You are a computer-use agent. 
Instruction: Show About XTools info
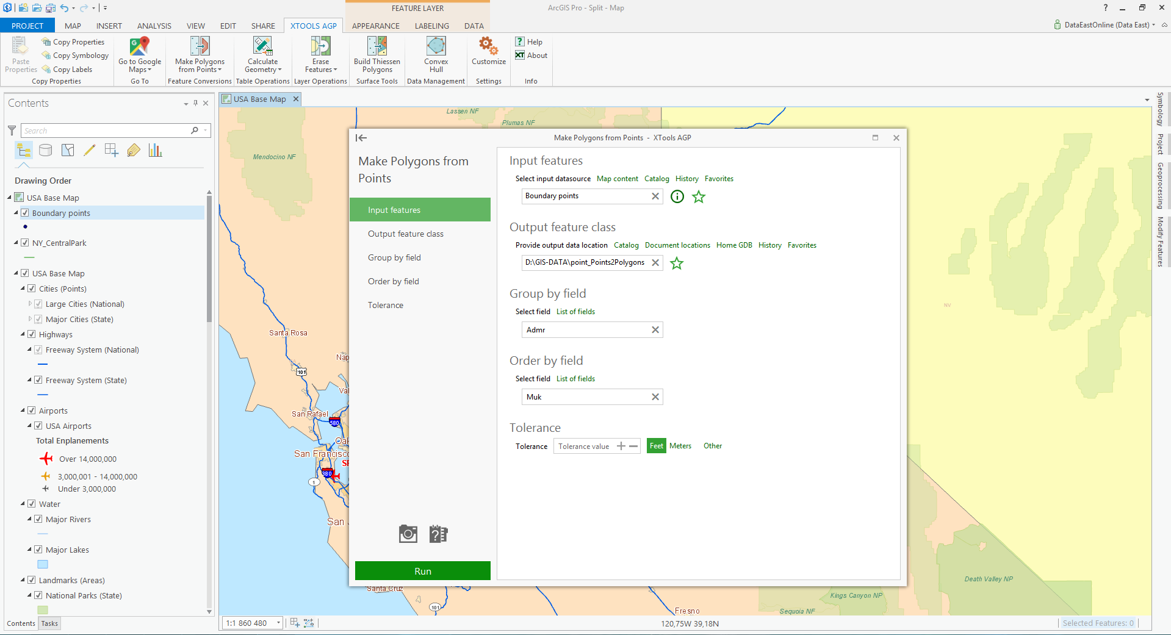coord(531,55)
